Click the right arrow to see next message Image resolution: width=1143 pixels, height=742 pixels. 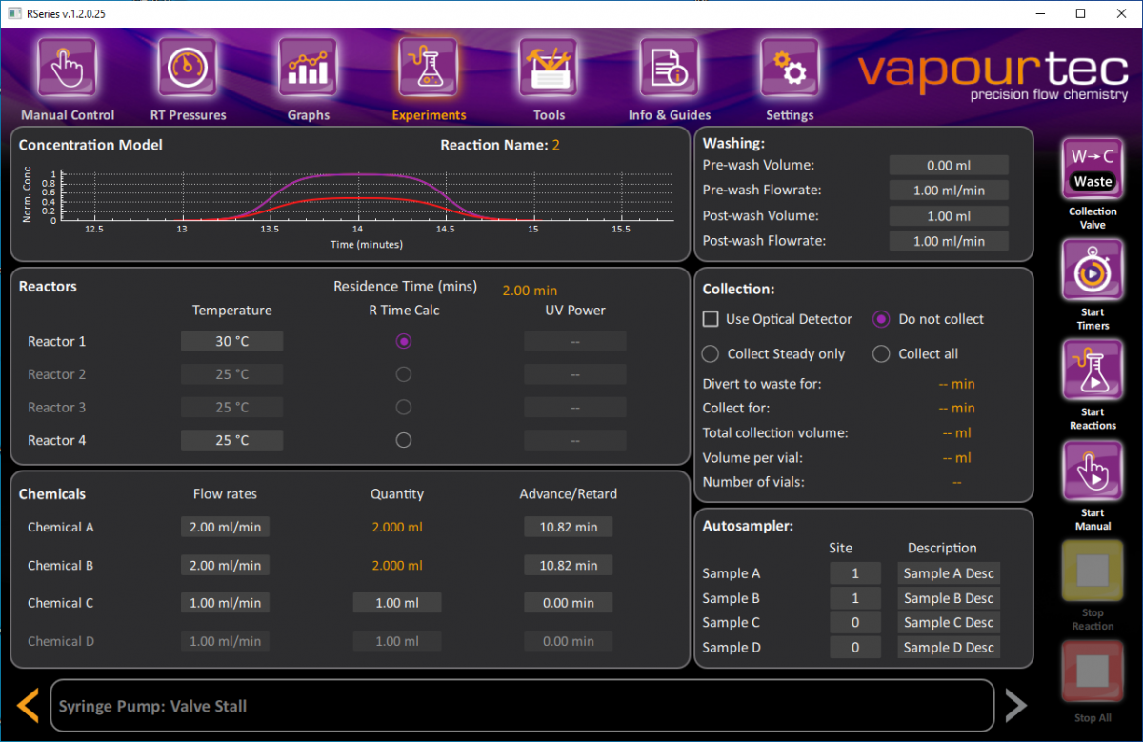coord(1015,705)
